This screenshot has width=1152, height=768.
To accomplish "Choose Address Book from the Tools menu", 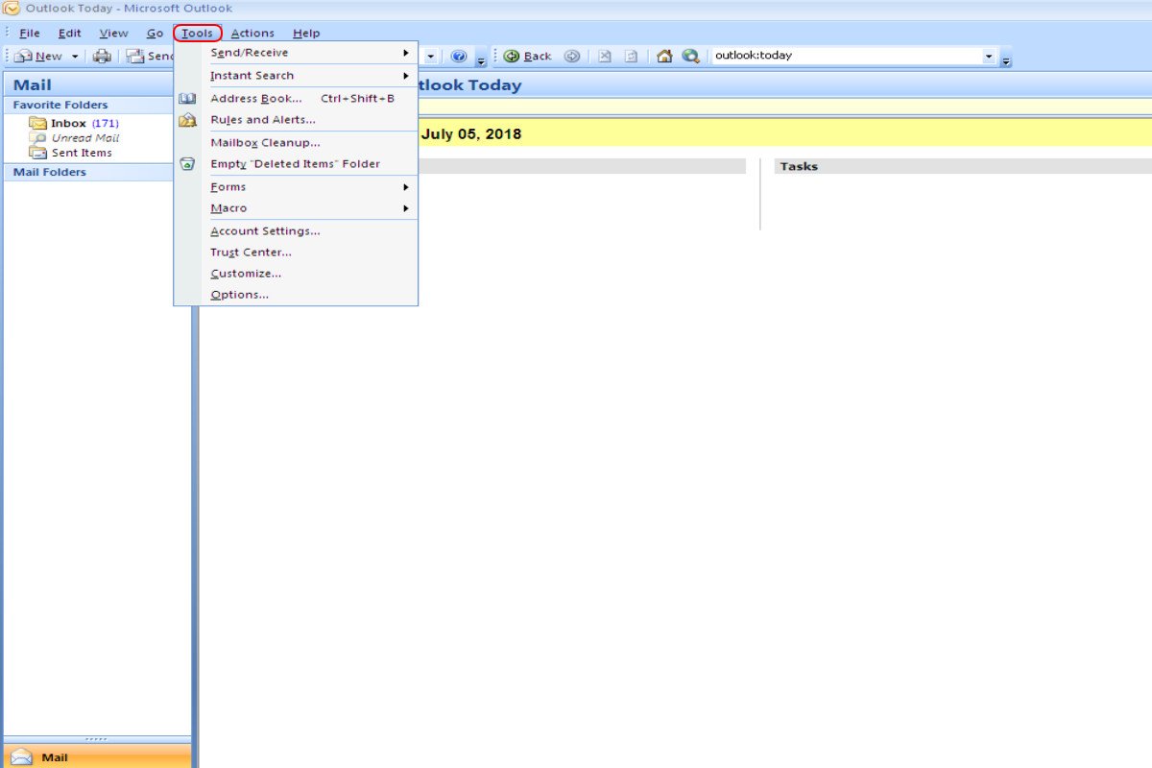I will pyautogui.click(x=296, y=99).
